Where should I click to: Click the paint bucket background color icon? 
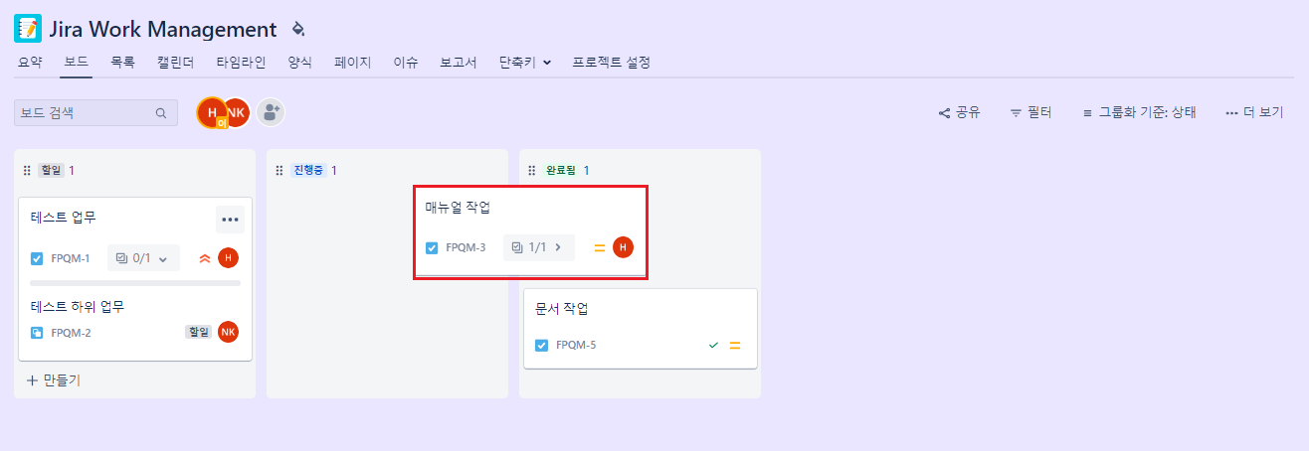(298, 29)
